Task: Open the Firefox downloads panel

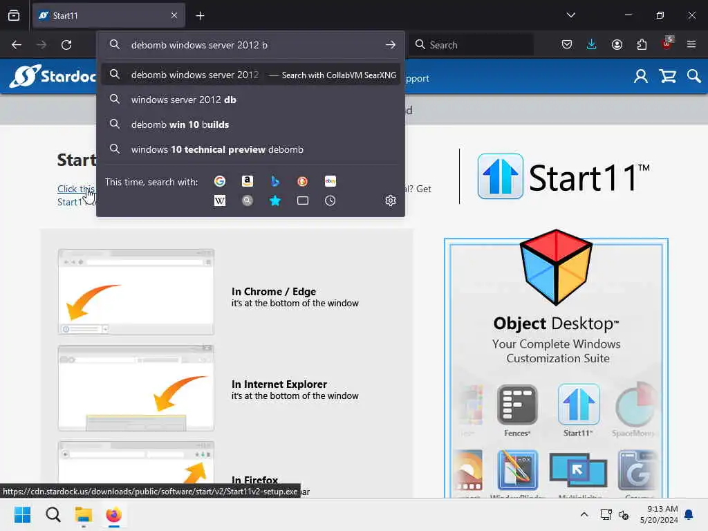Action: pyautogui.click(x=592, y=44)
